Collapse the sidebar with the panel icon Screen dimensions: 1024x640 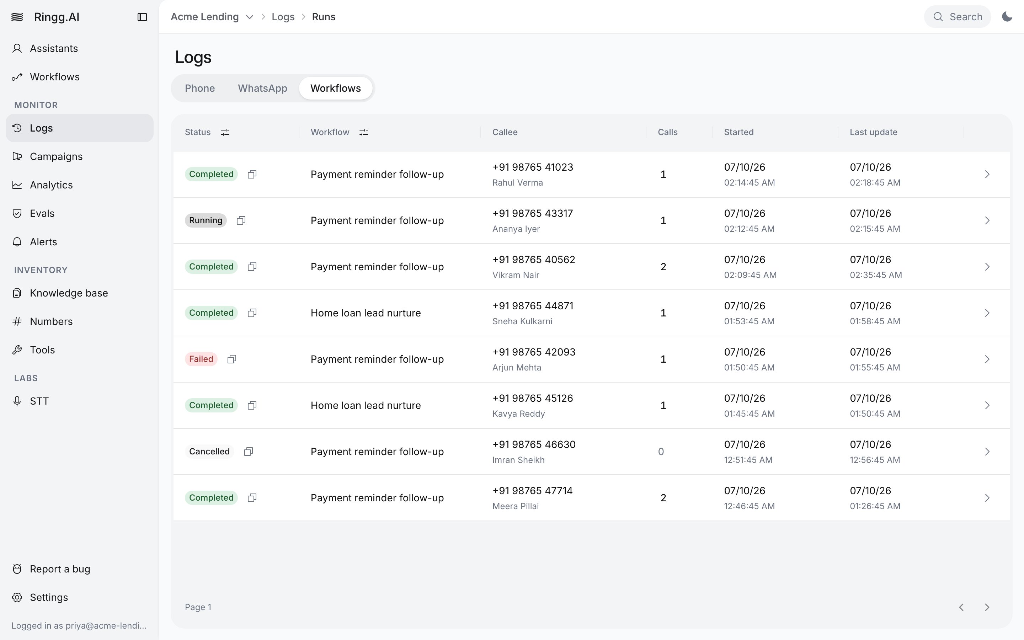click(x=142, y=17)
